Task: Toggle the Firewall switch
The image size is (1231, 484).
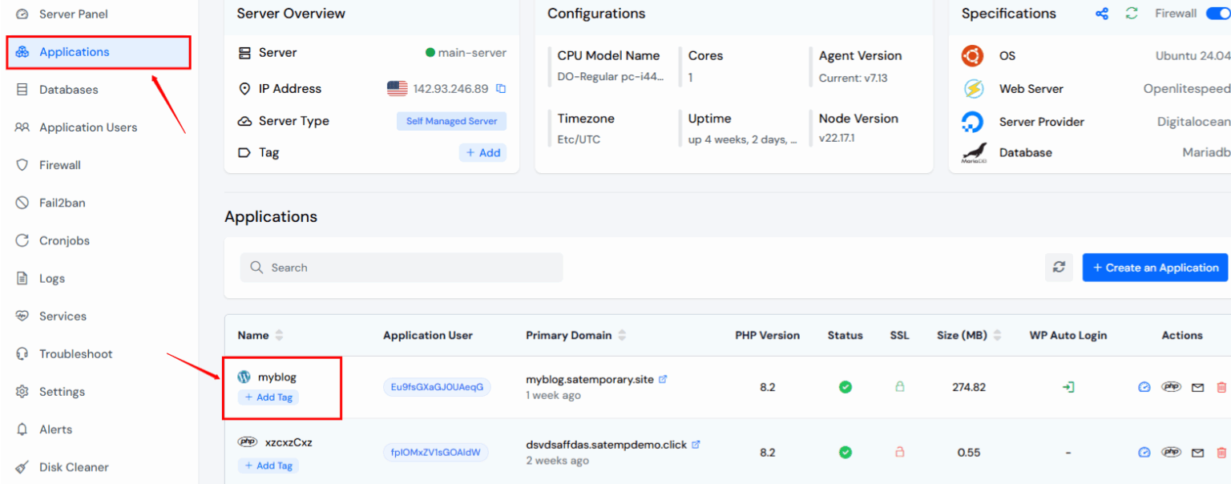Action: coord(1217,14)
